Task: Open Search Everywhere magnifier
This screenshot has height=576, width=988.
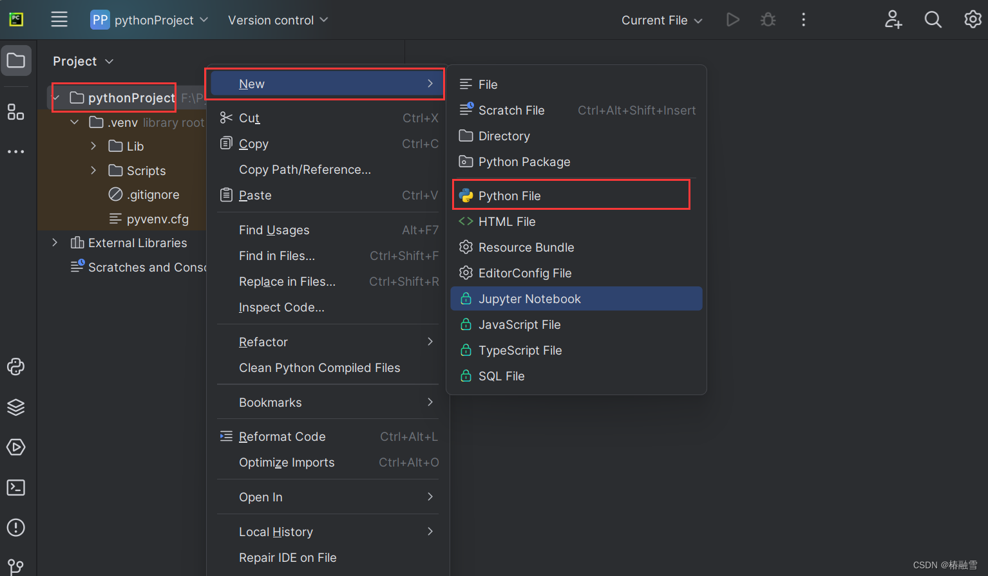Action: pyautogui.click(x=933, y=20)
